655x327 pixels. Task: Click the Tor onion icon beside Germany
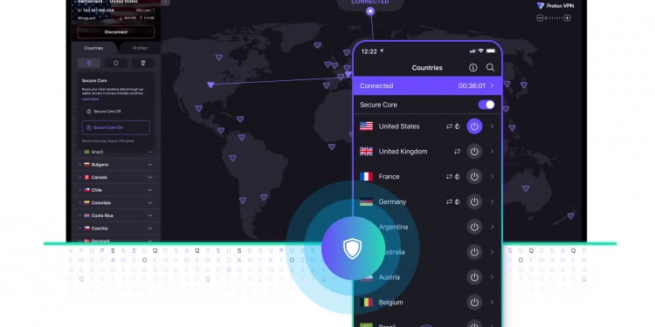click(458, 201)
